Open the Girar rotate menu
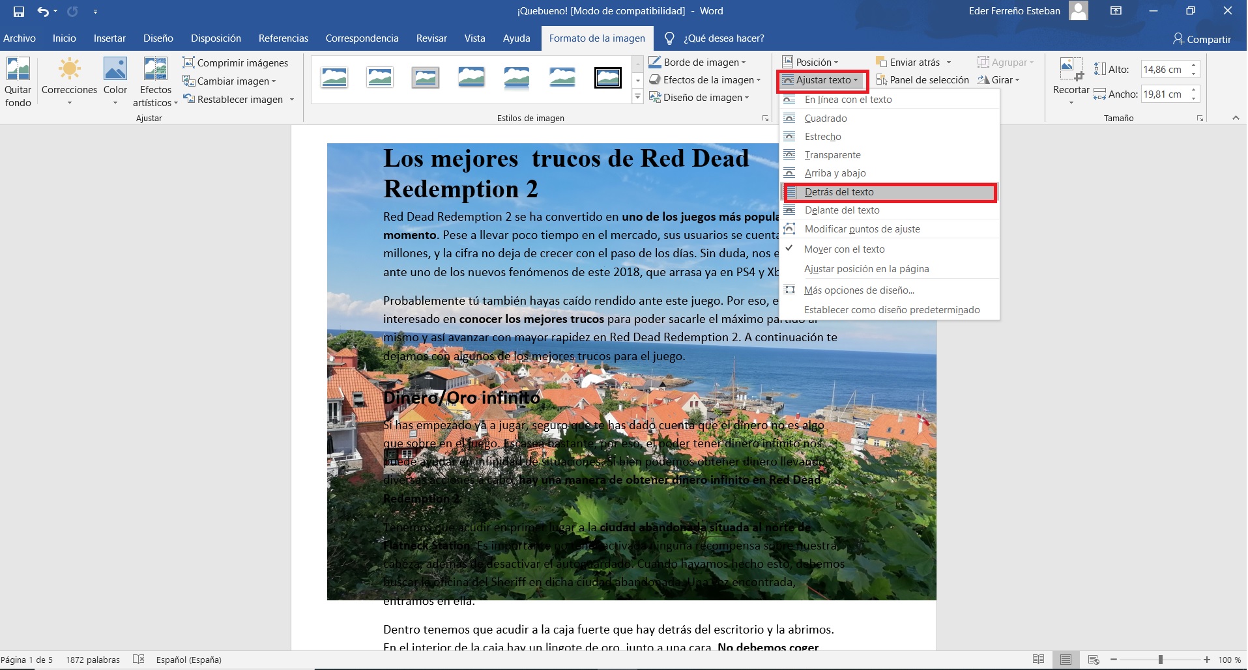The height and width of the screenshot is (670, 1248). point(998,80)
